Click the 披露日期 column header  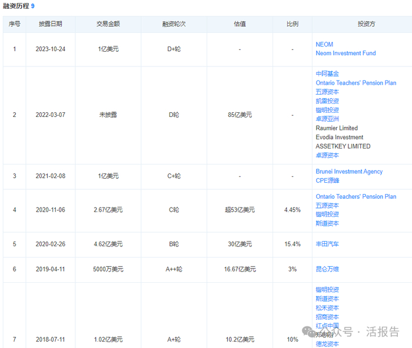51,24
